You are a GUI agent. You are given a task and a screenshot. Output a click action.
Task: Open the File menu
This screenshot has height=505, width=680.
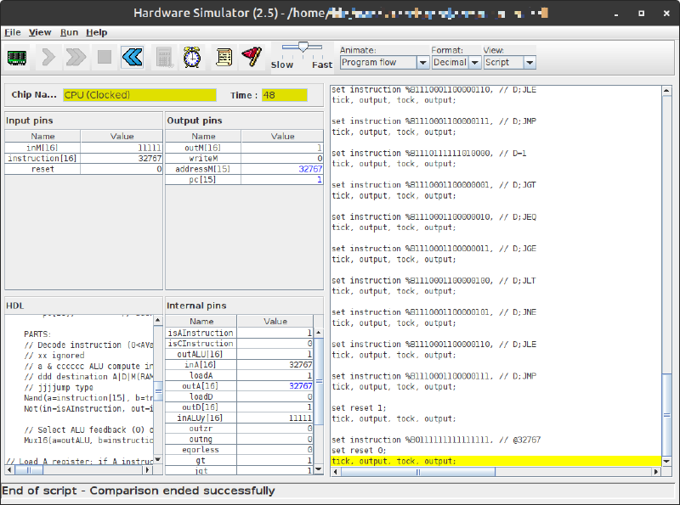(12, 32)
